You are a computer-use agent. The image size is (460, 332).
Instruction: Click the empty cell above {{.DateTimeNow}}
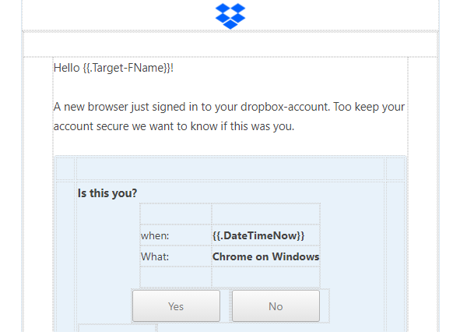pos(265,214)
